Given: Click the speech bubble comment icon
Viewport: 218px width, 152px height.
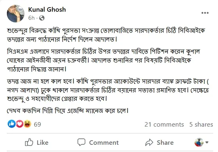Looking at the screenshot, I should point(81,142).
